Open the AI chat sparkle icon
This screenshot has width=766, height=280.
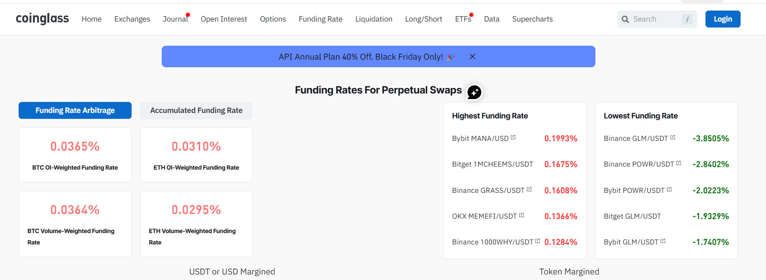pos(474,92)
